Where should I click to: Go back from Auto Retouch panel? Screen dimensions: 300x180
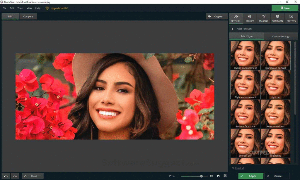[233, 29]
